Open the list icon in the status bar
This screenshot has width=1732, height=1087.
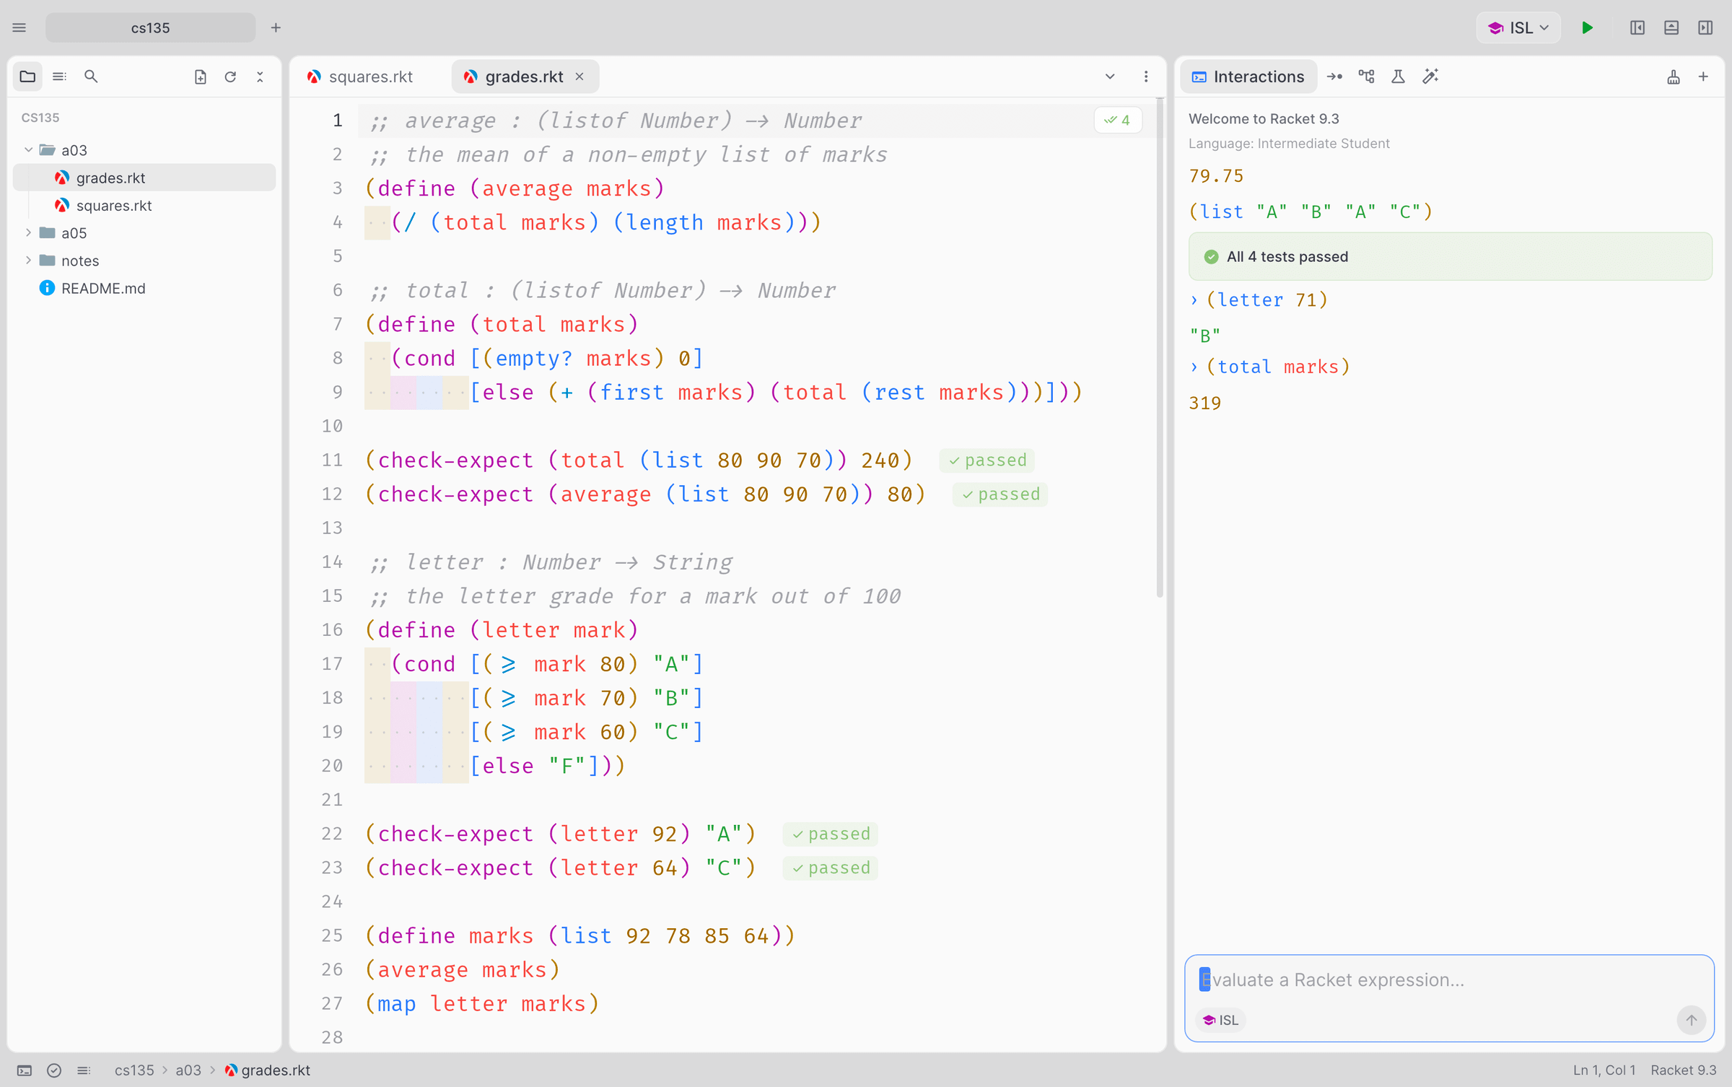click(x=84, y=1070)
